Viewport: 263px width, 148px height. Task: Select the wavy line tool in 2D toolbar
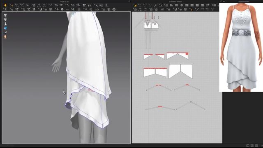coord(208,9)
